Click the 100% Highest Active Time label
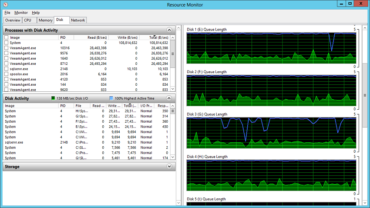This screenshot has width=370, height=208. tap(135, 98)
